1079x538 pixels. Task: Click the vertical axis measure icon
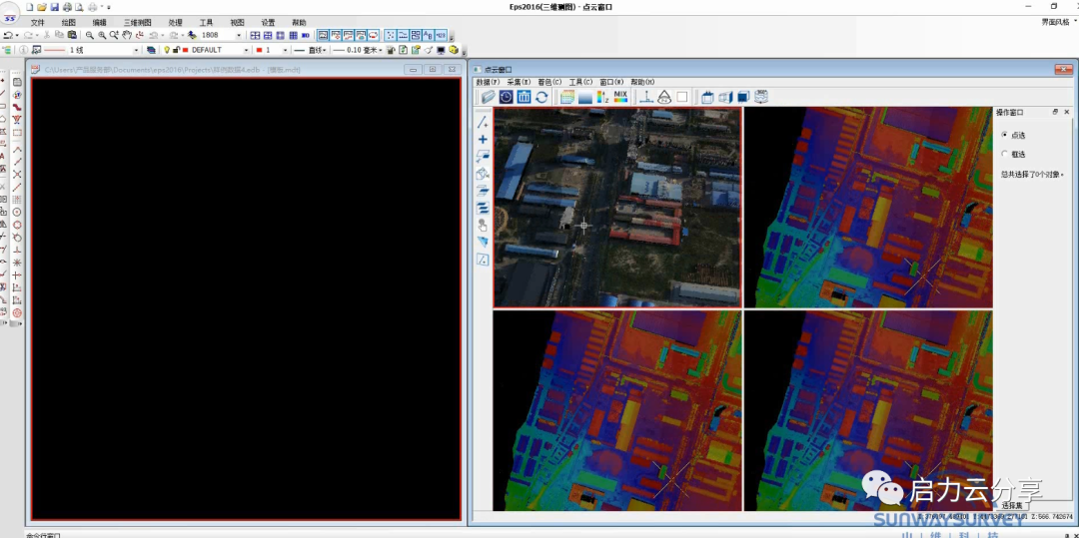coord(646,97)
